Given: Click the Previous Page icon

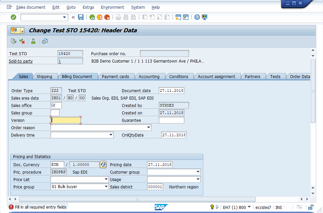Looking at the screenshot, I should pos(152,17).
